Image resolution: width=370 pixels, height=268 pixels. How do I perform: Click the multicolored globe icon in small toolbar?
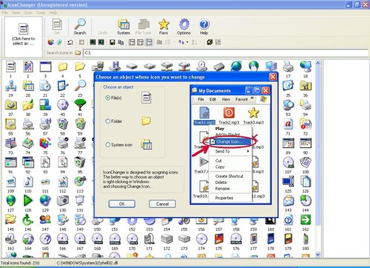(51, 42)
